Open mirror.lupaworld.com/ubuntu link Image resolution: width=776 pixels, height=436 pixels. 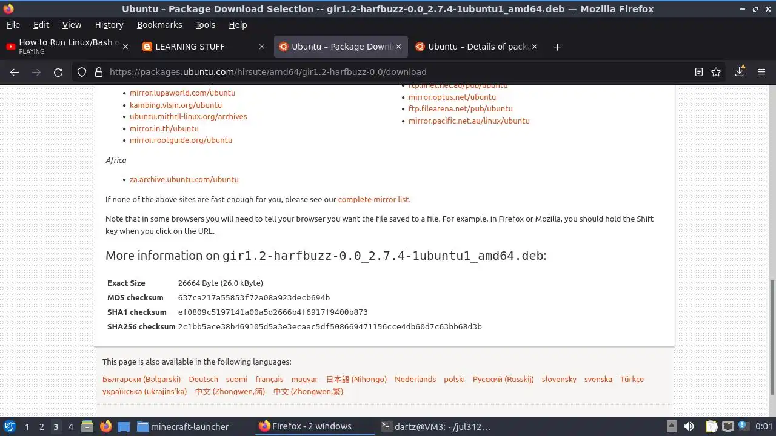tap(182, 93)
